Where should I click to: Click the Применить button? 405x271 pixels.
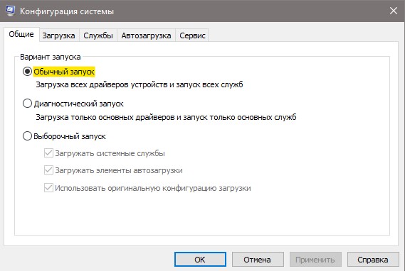pyautogui.click(x=315, y=260)
